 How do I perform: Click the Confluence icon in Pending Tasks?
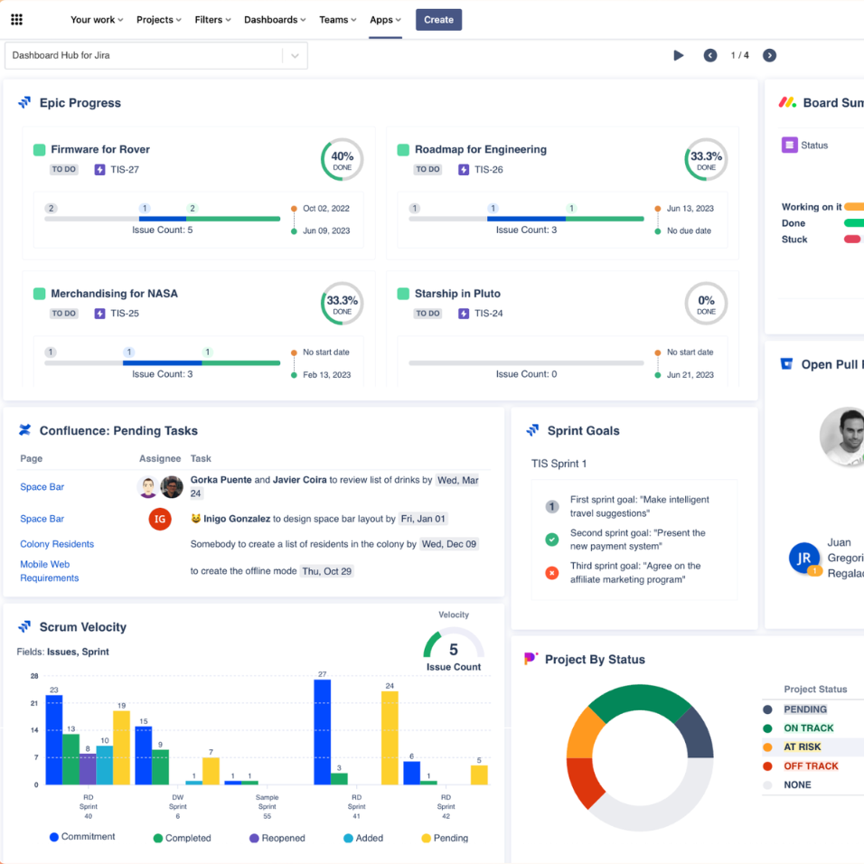click(x=24, y=430)
